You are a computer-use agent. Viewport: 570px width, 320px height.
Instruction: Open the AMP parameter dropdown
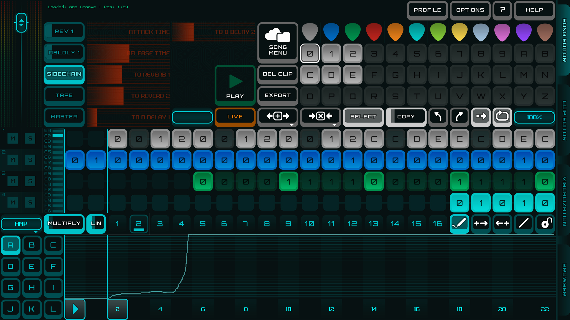click(x=21, y=224)
